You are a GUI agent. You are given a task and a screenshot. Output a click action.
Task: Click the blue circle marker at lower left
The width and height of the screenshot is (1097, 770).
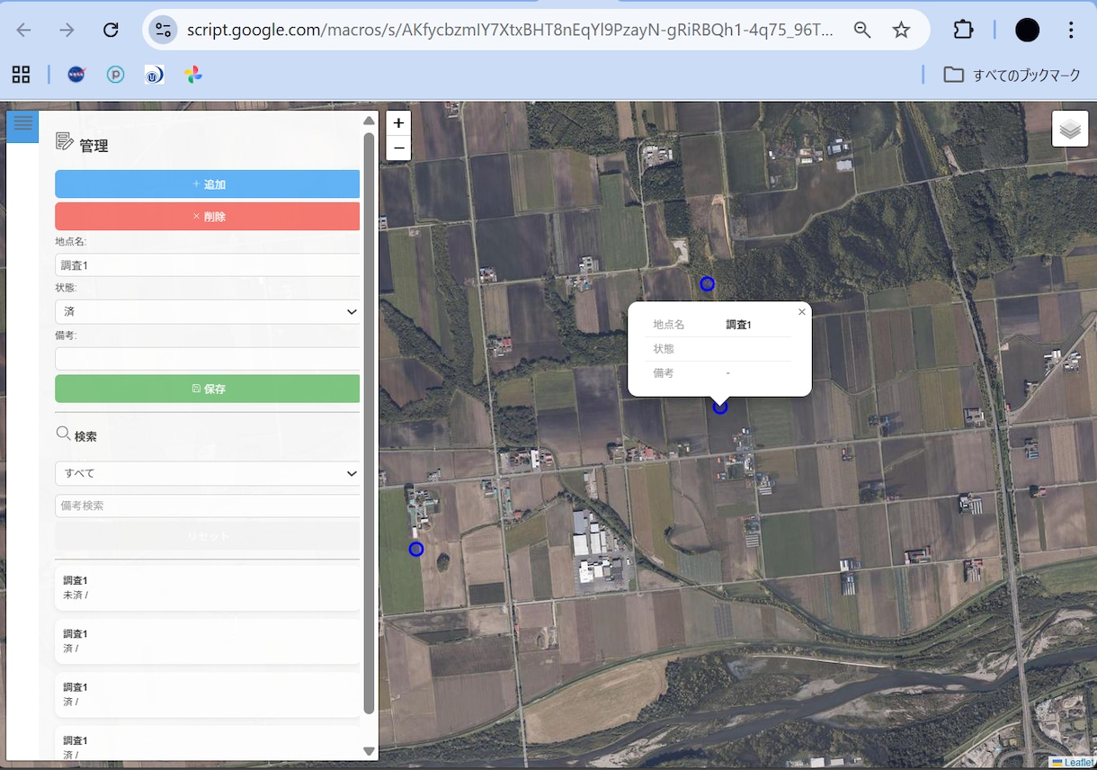(416, 549)
